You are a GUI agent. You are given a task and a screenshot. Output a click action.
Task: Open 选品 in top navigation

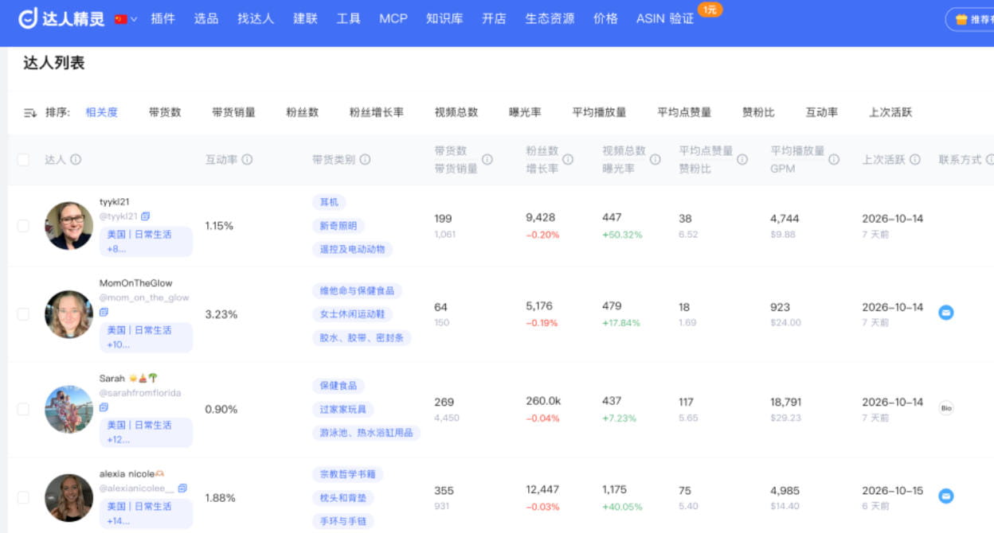click(x=205, y=18)
